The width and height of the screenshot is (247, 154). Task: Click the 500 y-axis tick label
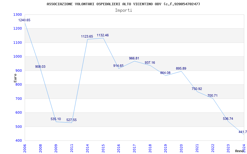coord(19,127)
